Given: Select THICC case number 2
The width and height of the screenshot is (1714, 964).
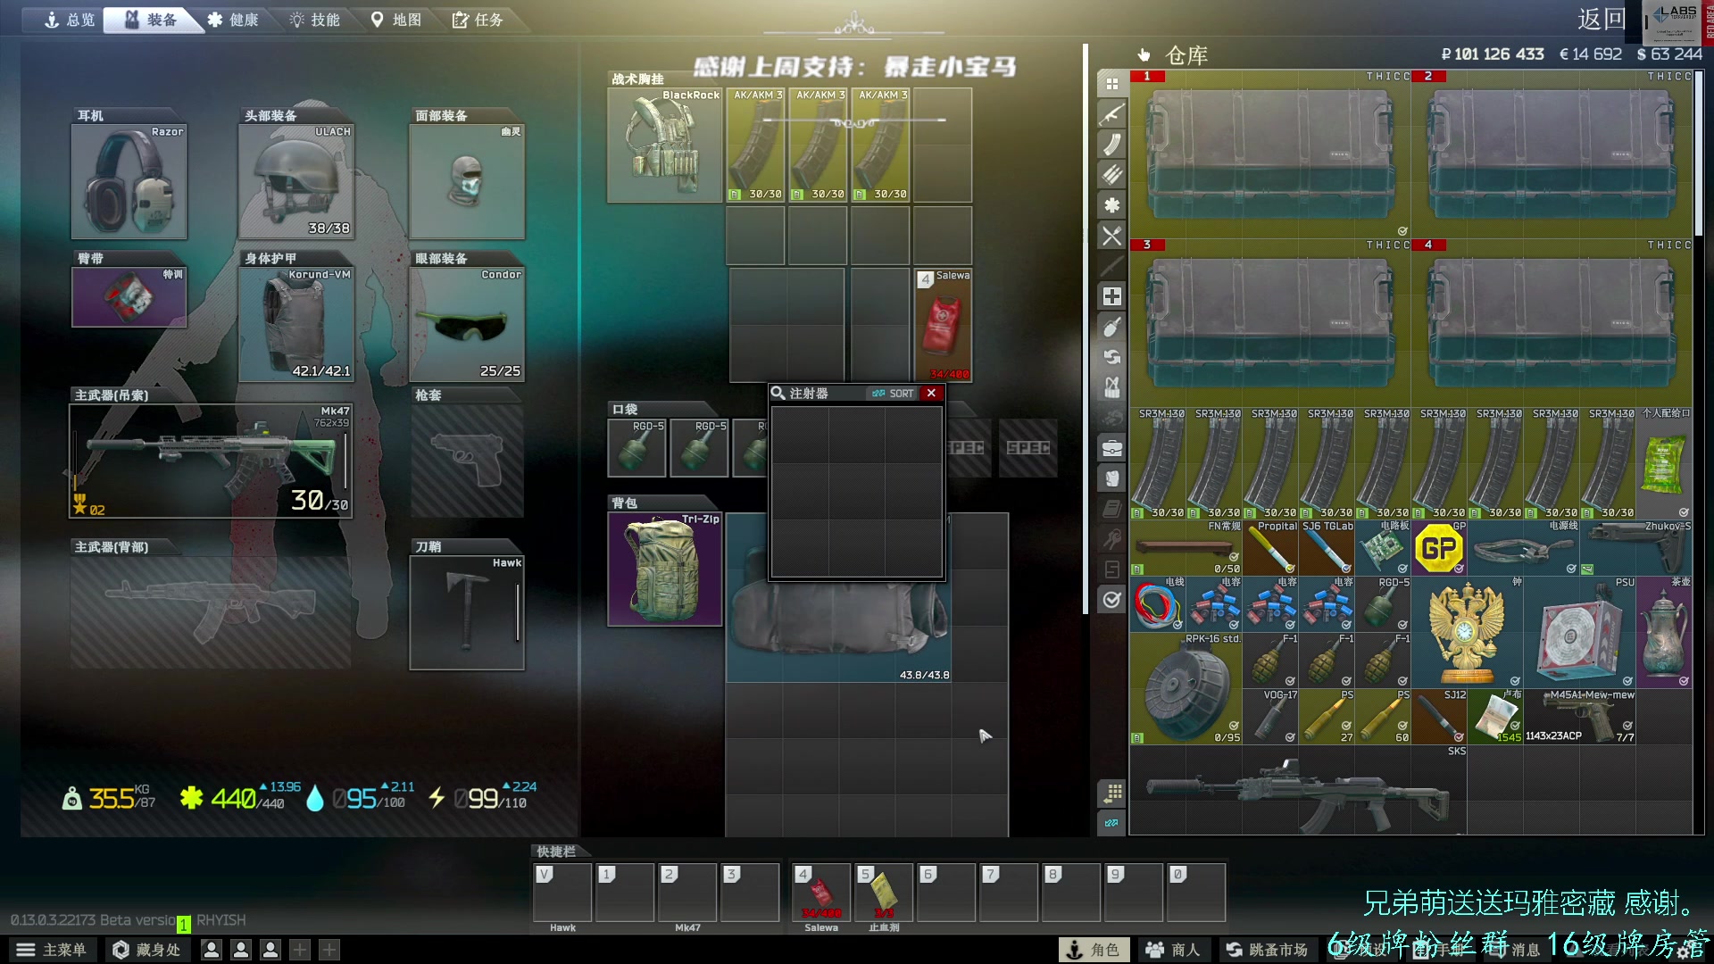Looking at the screenshot, I should (x=1552, y=154).
